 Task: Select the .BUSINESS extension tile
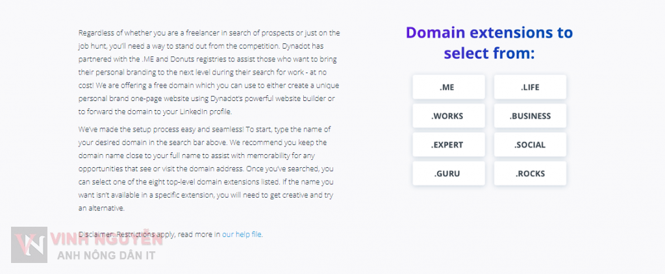click(530, 116)
